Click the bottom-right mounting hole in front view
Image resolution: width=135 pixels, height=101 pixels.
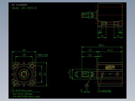tap(32, 82)
